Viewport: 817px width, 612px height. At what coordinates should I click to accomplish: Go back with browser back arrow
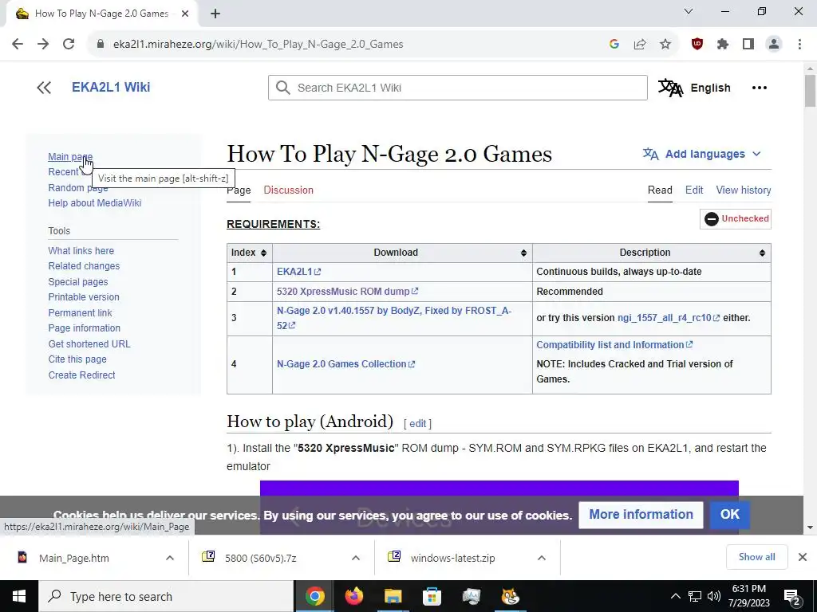pos(18,45)
